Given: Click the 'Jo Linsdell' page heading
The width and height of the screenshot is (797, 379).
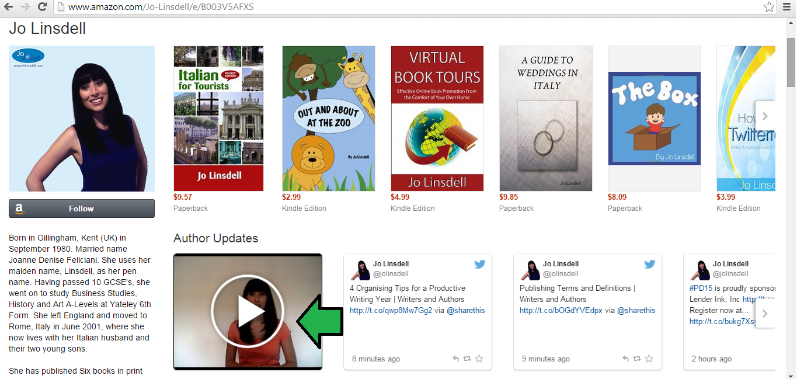Looking at the screenshot, I should [47, 28].
